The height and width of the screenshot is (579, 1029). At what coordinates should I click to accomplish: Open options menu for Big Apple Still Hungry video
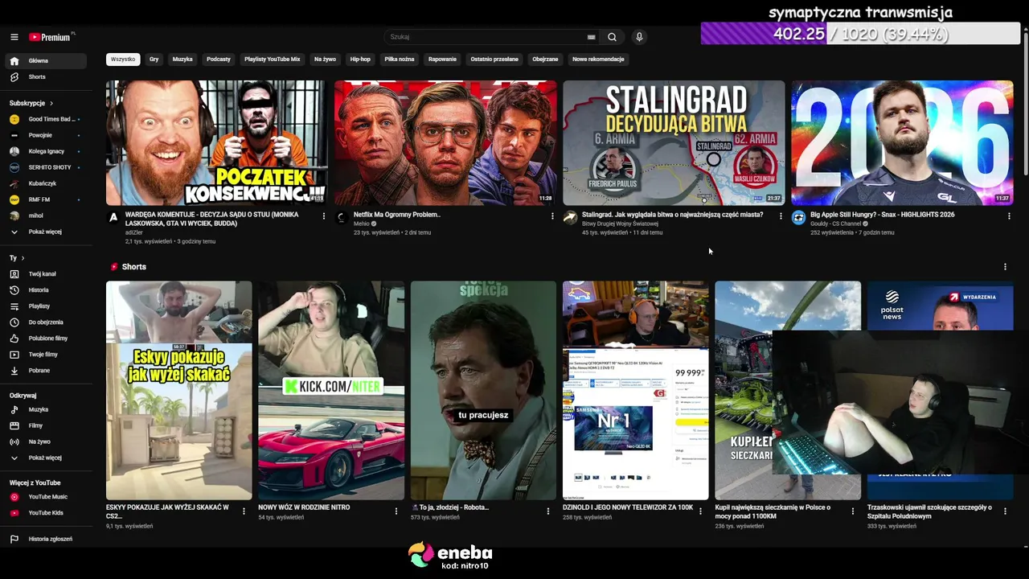tap(1009, 216)
